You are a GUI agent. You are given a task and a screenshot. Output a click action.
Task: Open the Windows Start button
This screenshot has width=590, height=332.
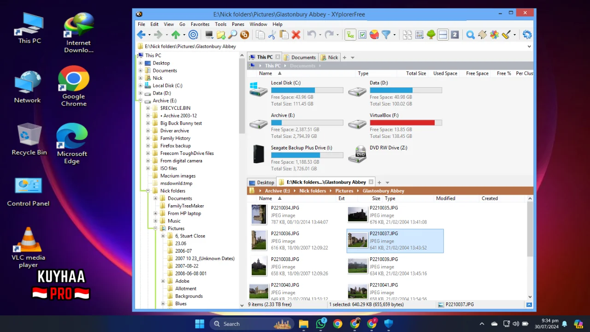(x=200, y=324)
